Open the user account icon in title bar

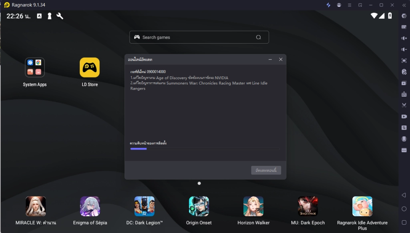(x=339, y=5)
